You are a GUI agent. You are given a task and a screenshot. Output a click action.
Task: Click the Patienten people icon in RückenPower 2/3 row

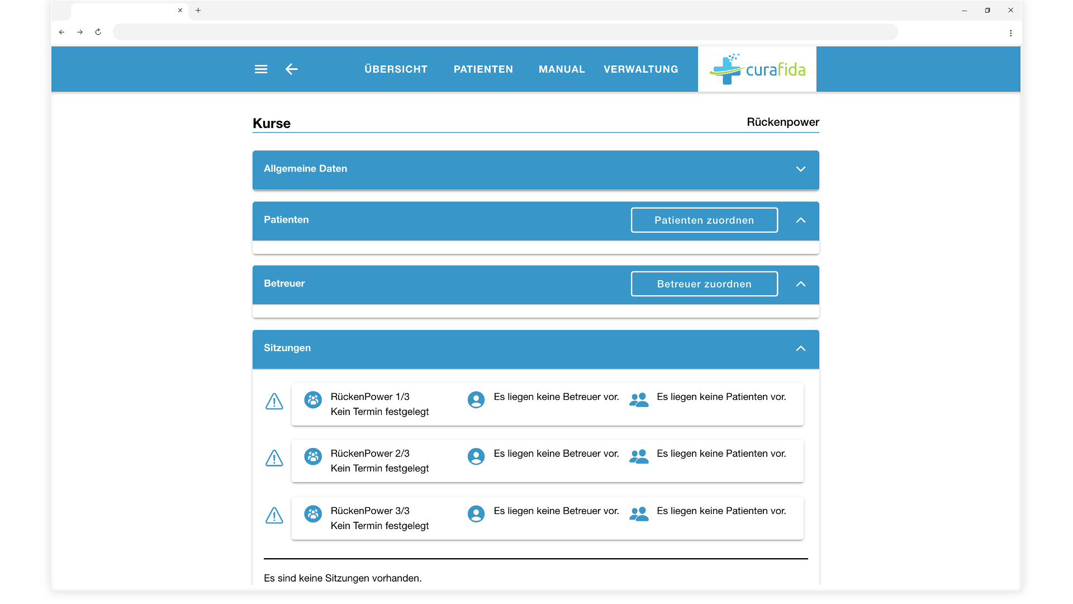(639, 456)
